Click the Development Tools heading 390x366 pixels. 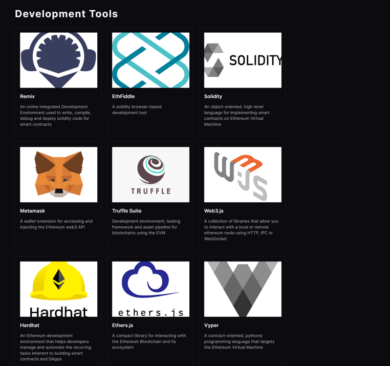[67, 14]
